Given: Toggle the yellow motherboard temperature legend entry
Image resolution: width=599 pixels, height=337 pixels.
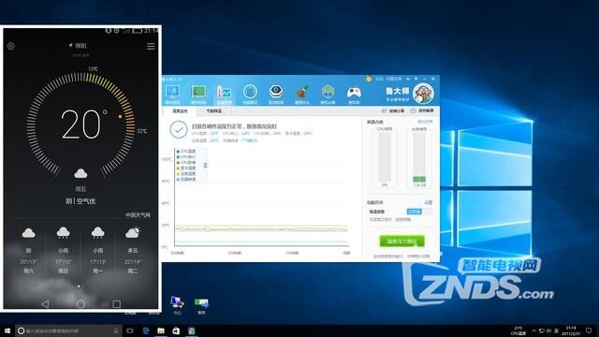Looking at the screenshot, I should [186, 173].
